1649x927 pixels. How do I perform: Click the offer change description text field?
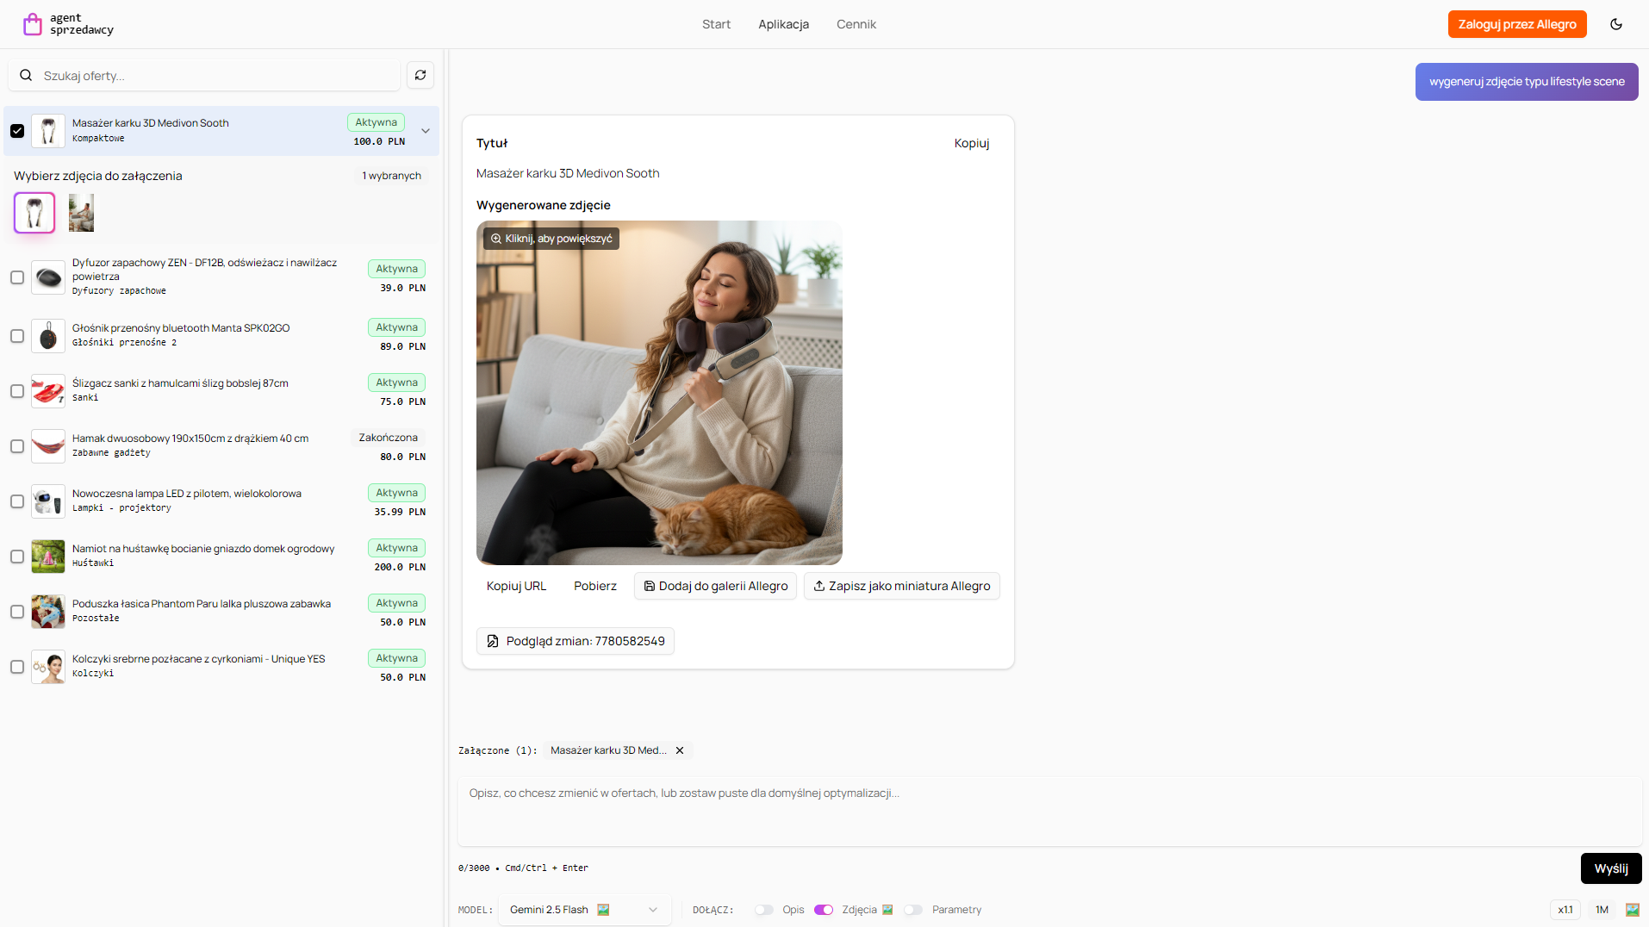pyautogui.click(x=1049, y=811)
